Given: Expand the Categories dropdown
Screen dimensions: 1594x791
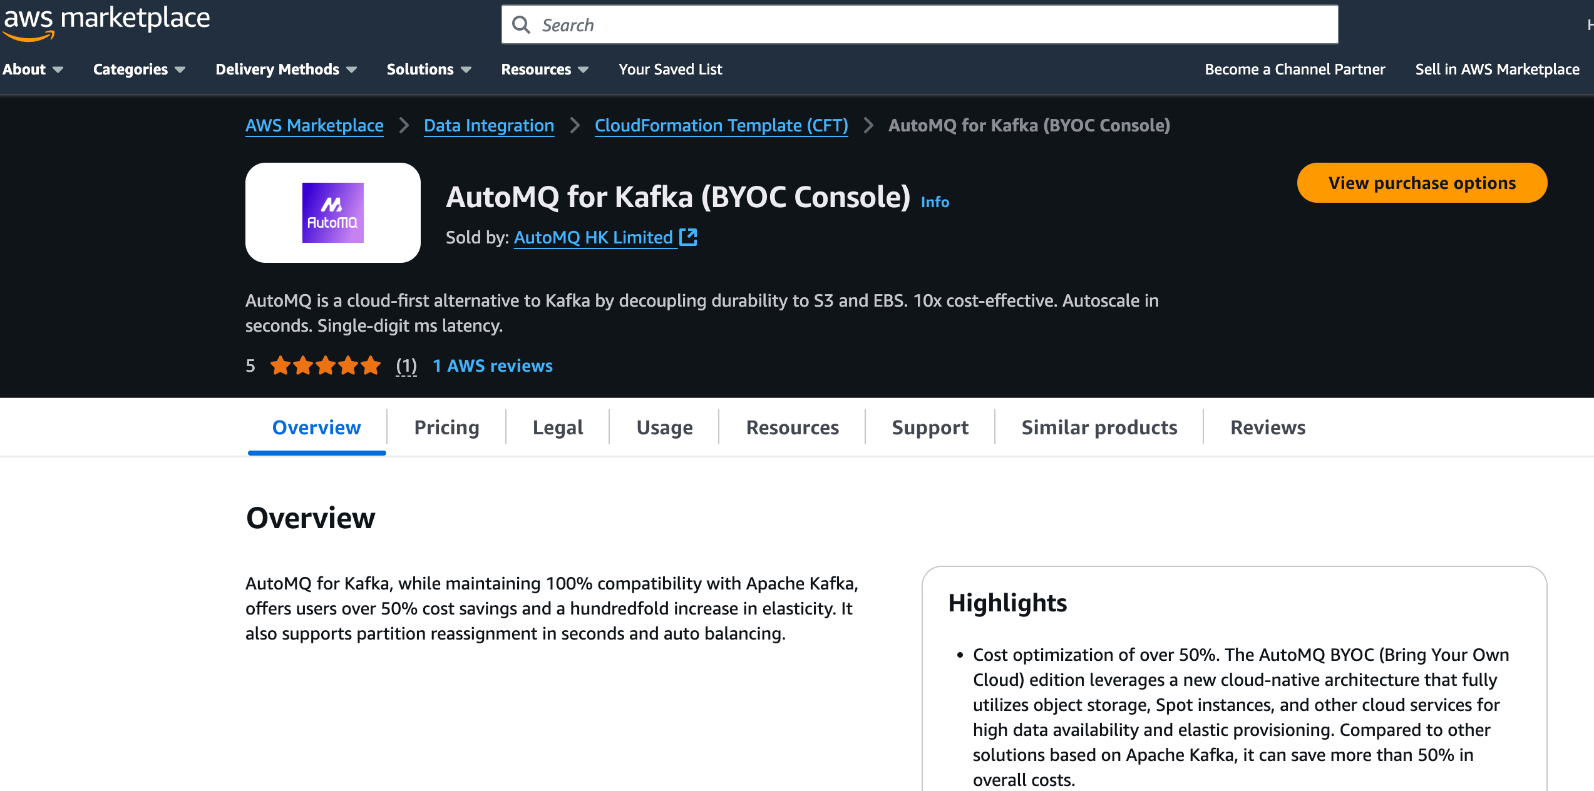Looking at the screenshot, I should pos(138,69).
